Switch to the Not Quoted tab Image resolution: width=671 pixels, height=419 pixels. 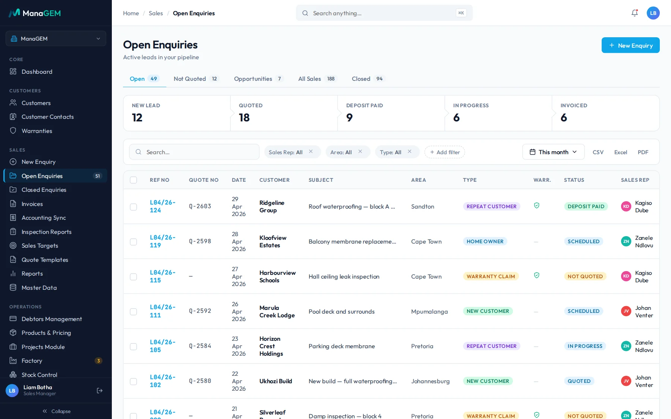196,79
